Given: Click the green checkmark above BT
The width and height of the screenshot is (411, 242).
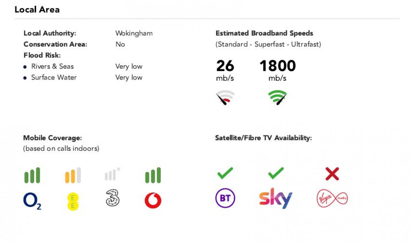Looking at the screenshot, I should (x=225, y=173).
